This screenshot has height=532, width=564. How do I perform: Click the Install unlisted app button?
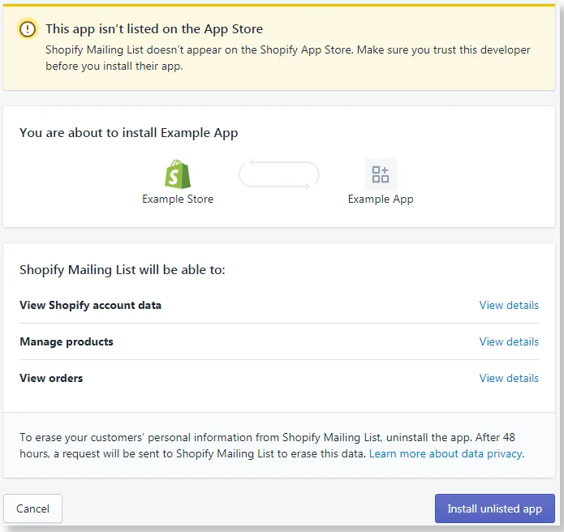[x=494, y=508]
